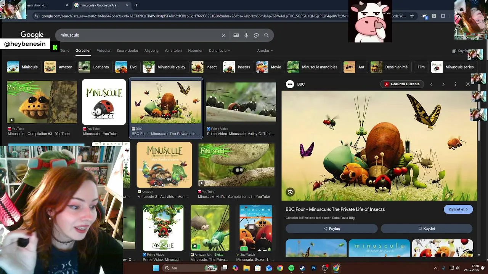Open Amazon Minuscule 2 Activités thumbnail

click(164, 165)
